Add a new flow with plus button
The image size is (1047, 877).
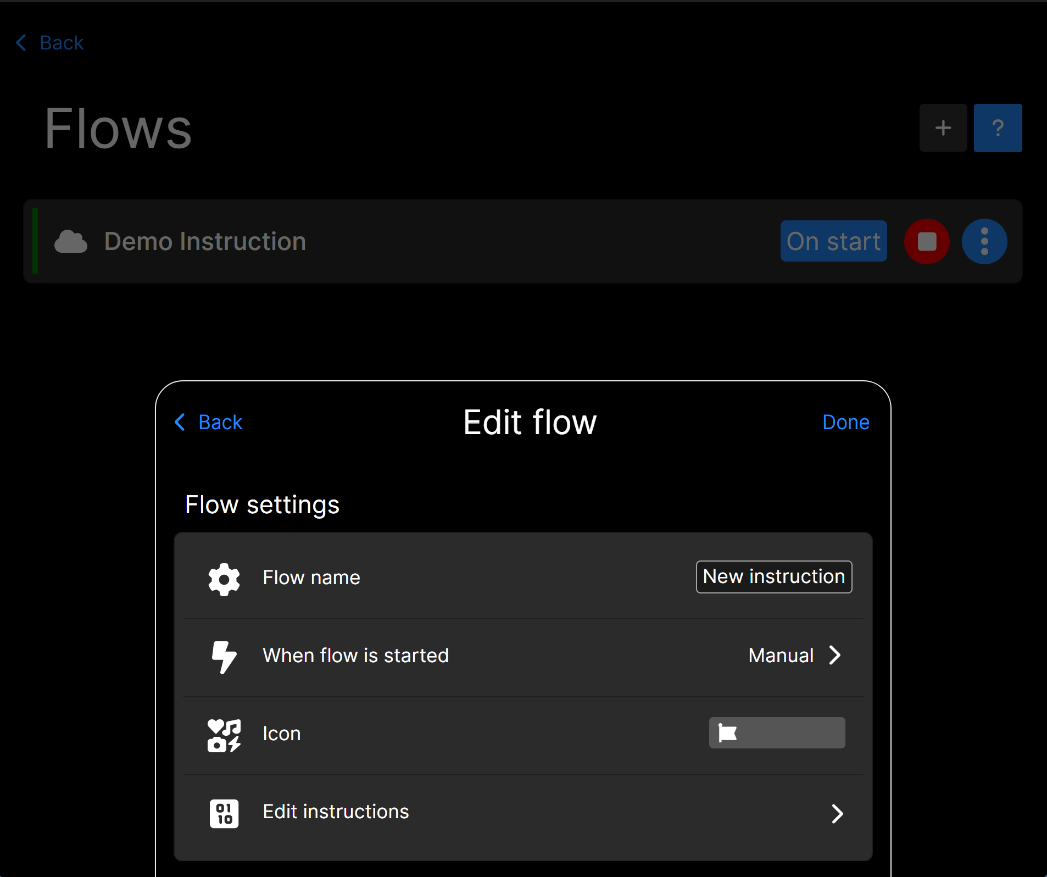click(943, 128)
